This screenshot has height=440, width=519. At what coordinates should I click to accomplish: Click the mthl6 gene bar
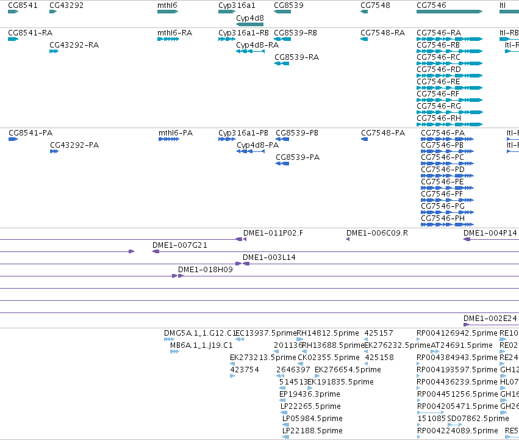point(168,12)
